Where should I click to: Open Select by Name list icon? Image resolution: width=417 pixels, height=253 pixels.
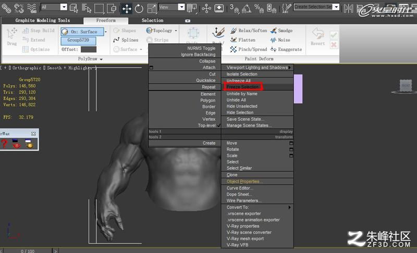(x=86, y=8)
